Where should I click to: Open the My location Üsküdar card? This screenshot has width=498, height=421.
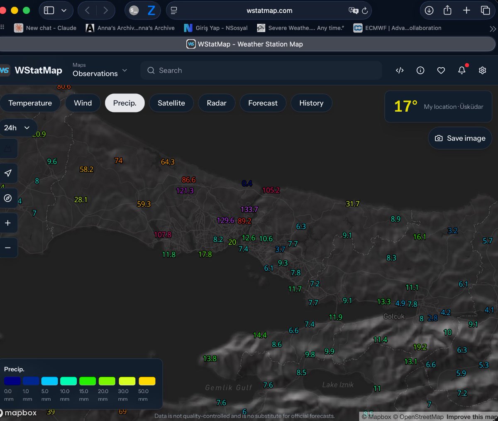tap(438, 107)
